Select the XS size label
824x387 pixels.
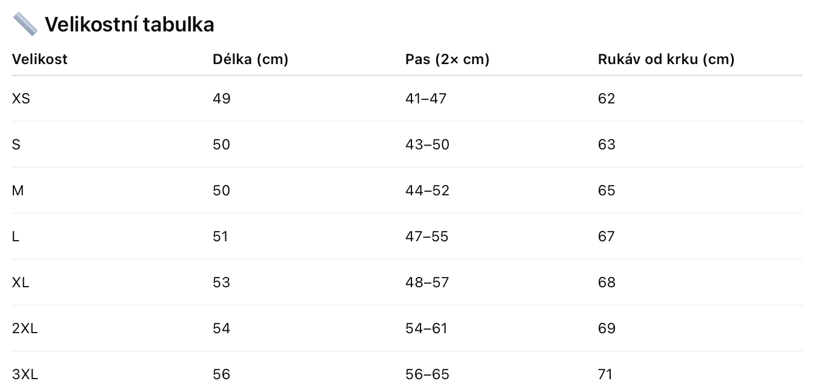pos(21,99)
